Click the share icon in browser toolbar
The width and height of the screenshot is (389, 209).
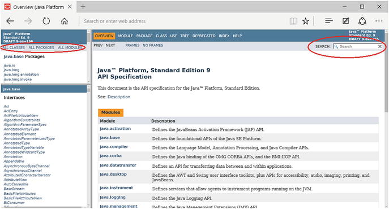pos(362,21)
